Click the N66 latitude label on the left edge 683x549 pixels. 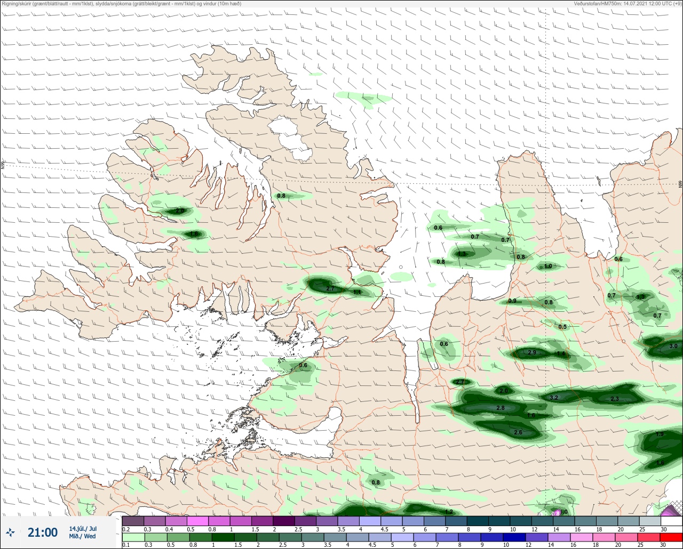pyautogui.click(x=3, y=165)
